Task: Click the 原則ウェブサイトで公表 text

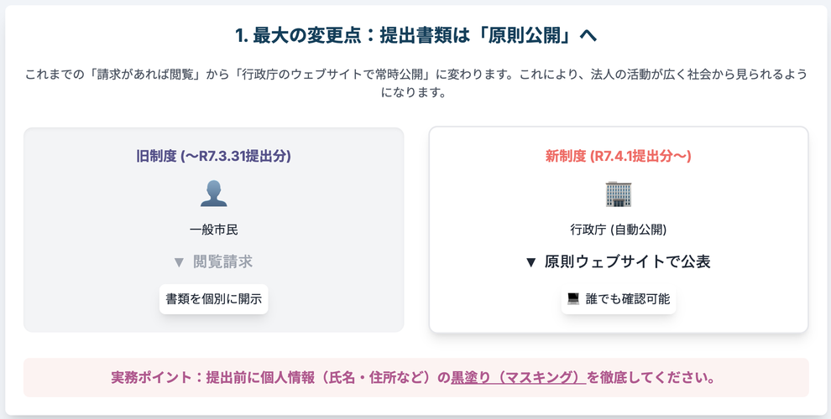Action: click(627, 262)
